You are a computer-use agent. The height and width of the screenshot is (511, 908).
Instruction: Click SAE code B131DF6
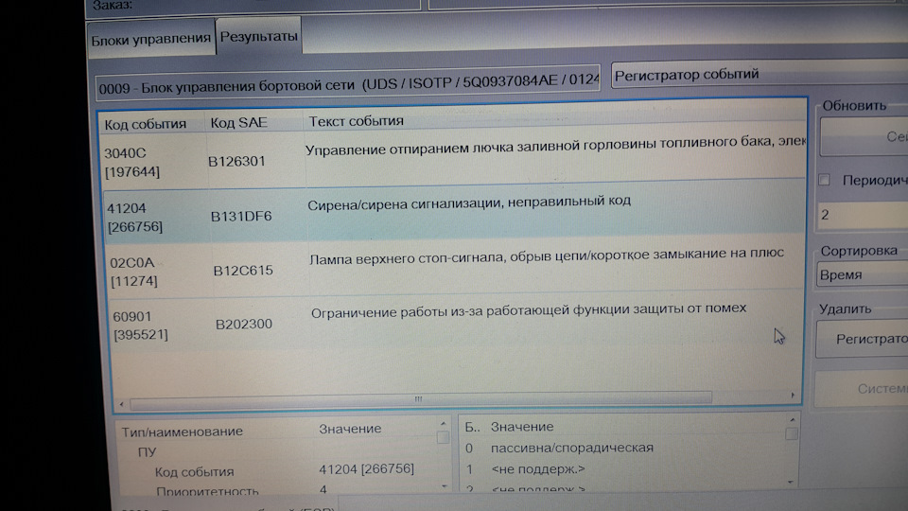pyautogui.click(x=241, y=216)
